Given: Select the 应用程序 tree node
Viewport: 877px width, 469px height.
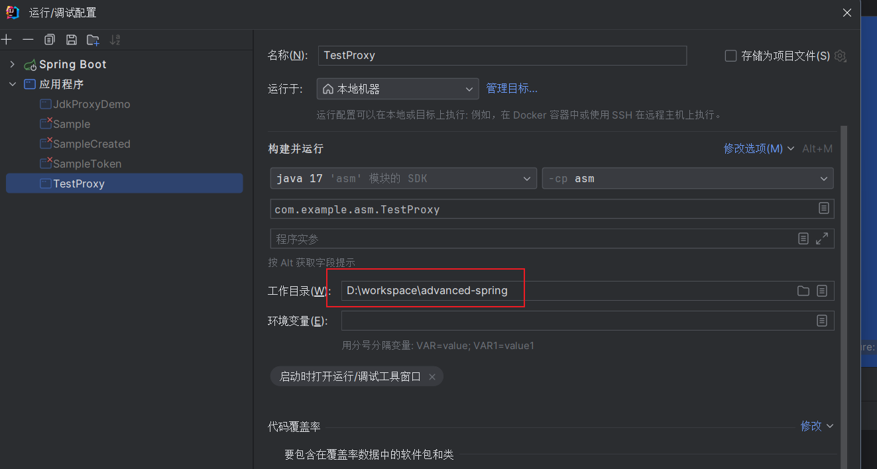Looking at the screenshot, I should 61,84.
